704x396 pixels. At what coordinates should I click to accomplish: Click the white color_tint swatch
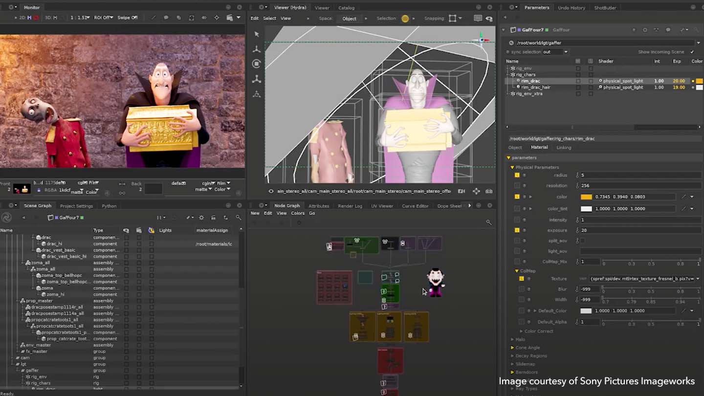coord(586,208)
